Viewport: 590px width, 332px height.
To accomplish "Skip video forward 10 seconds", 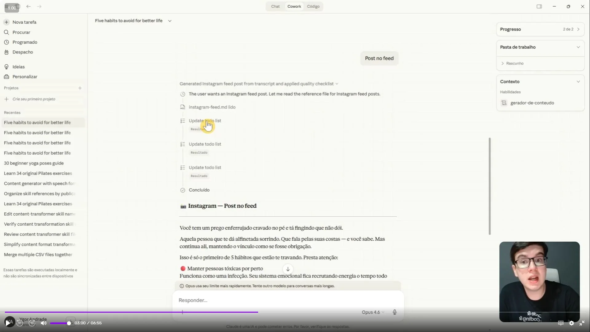I will 32,323.
